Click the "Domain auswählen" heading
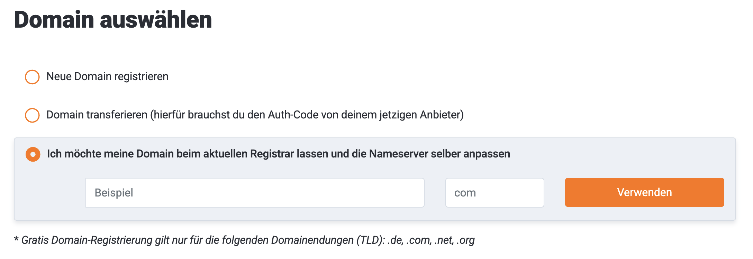This screenshot has width=753, height=259. (113, 20)
